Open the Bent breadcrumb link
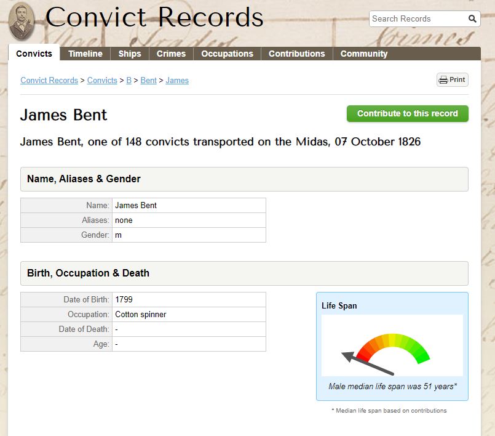This screenshot has height=436, width=495. [148, 80]
